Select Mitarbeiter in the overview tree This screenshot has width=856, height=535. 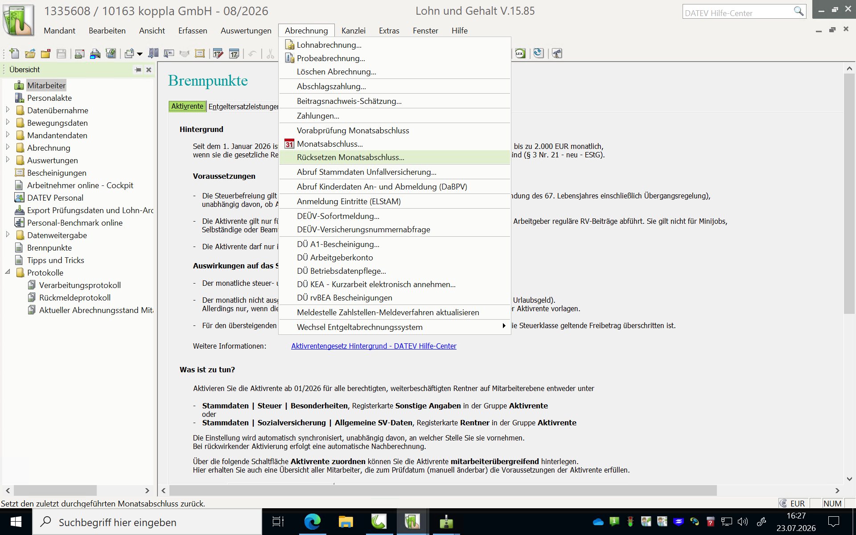46,85
